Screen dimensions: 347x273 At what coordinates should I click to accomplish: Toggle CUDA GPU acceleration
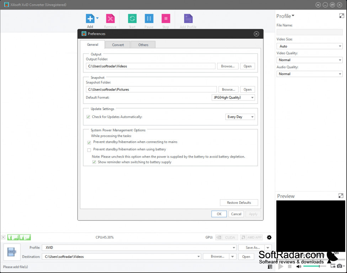[227, 237]
